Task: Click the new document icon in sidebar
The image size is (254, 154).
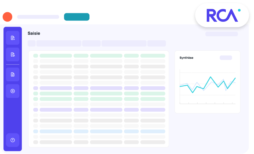Action: (x=13, y=38)
